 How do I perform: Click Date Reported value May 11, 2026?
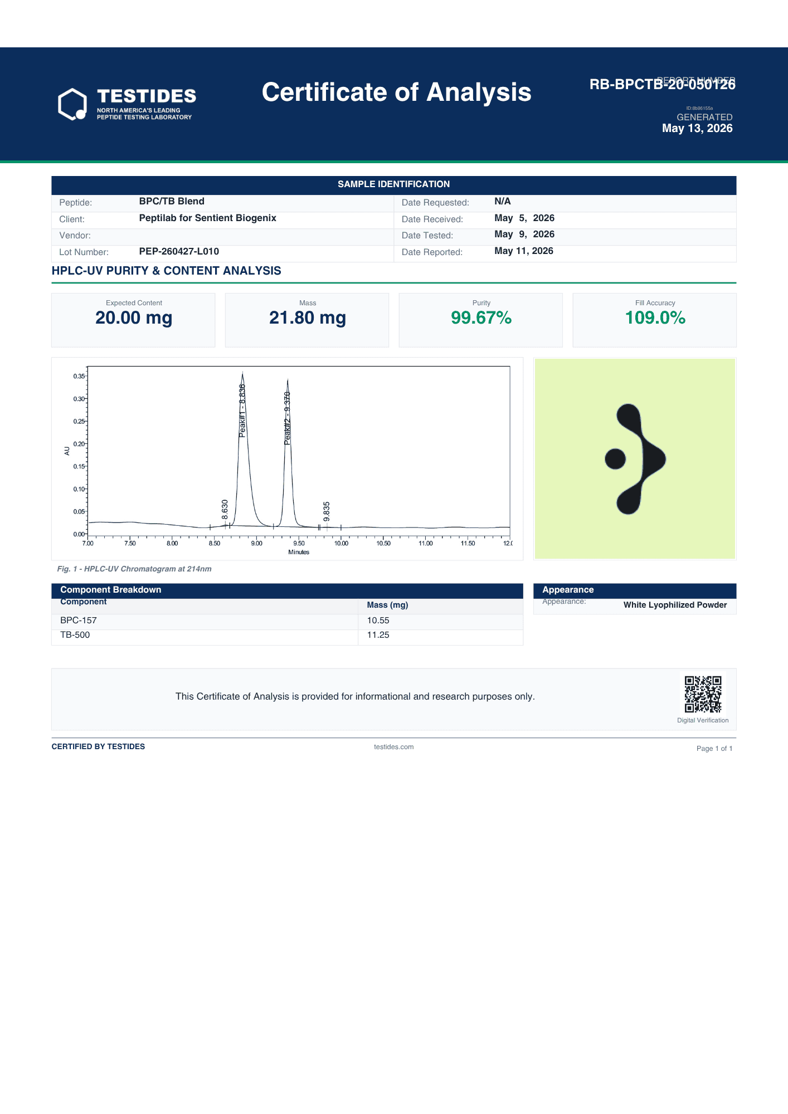click(x=524, y=251)
